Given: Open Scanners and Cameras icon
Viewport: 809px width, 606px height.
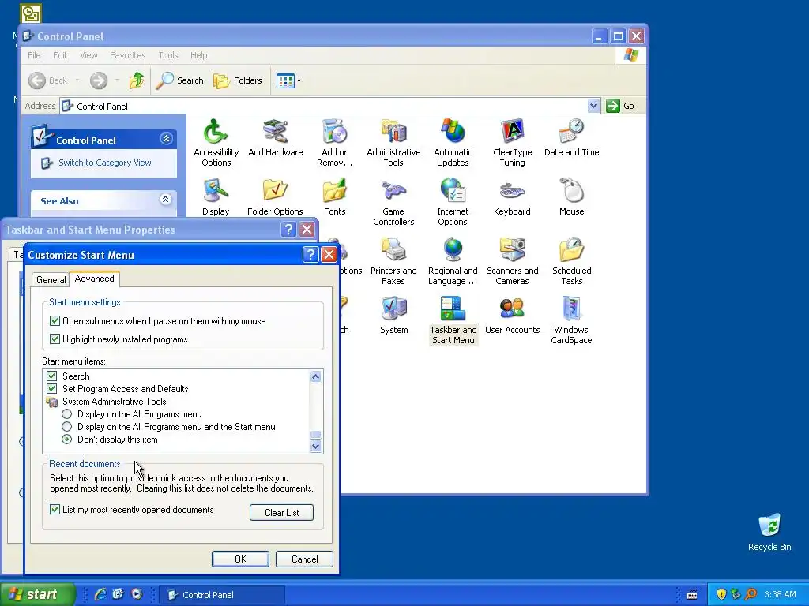Looking at the screenshot, I should [512, 261].
